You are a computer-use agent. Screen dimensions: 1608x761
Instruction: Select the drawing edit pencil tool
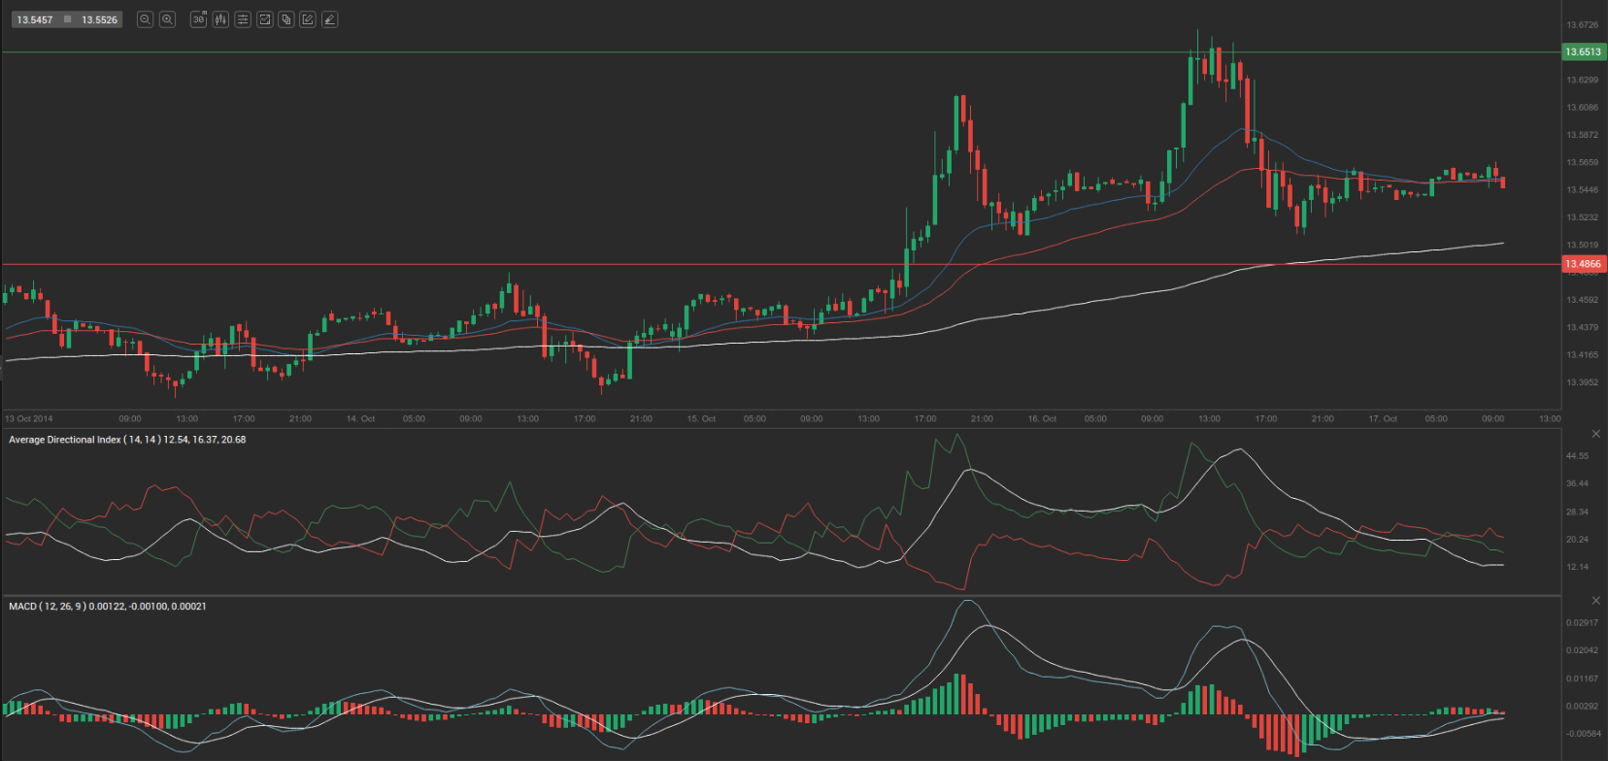click(308, 19)
